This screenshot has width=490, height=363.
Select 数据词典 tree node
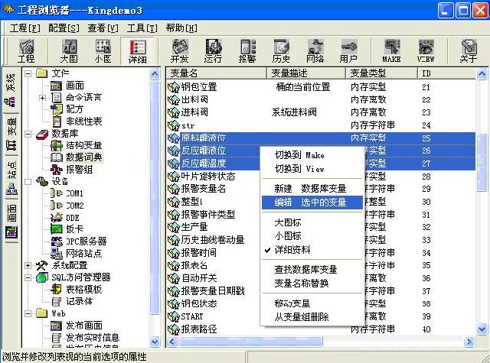83,157
